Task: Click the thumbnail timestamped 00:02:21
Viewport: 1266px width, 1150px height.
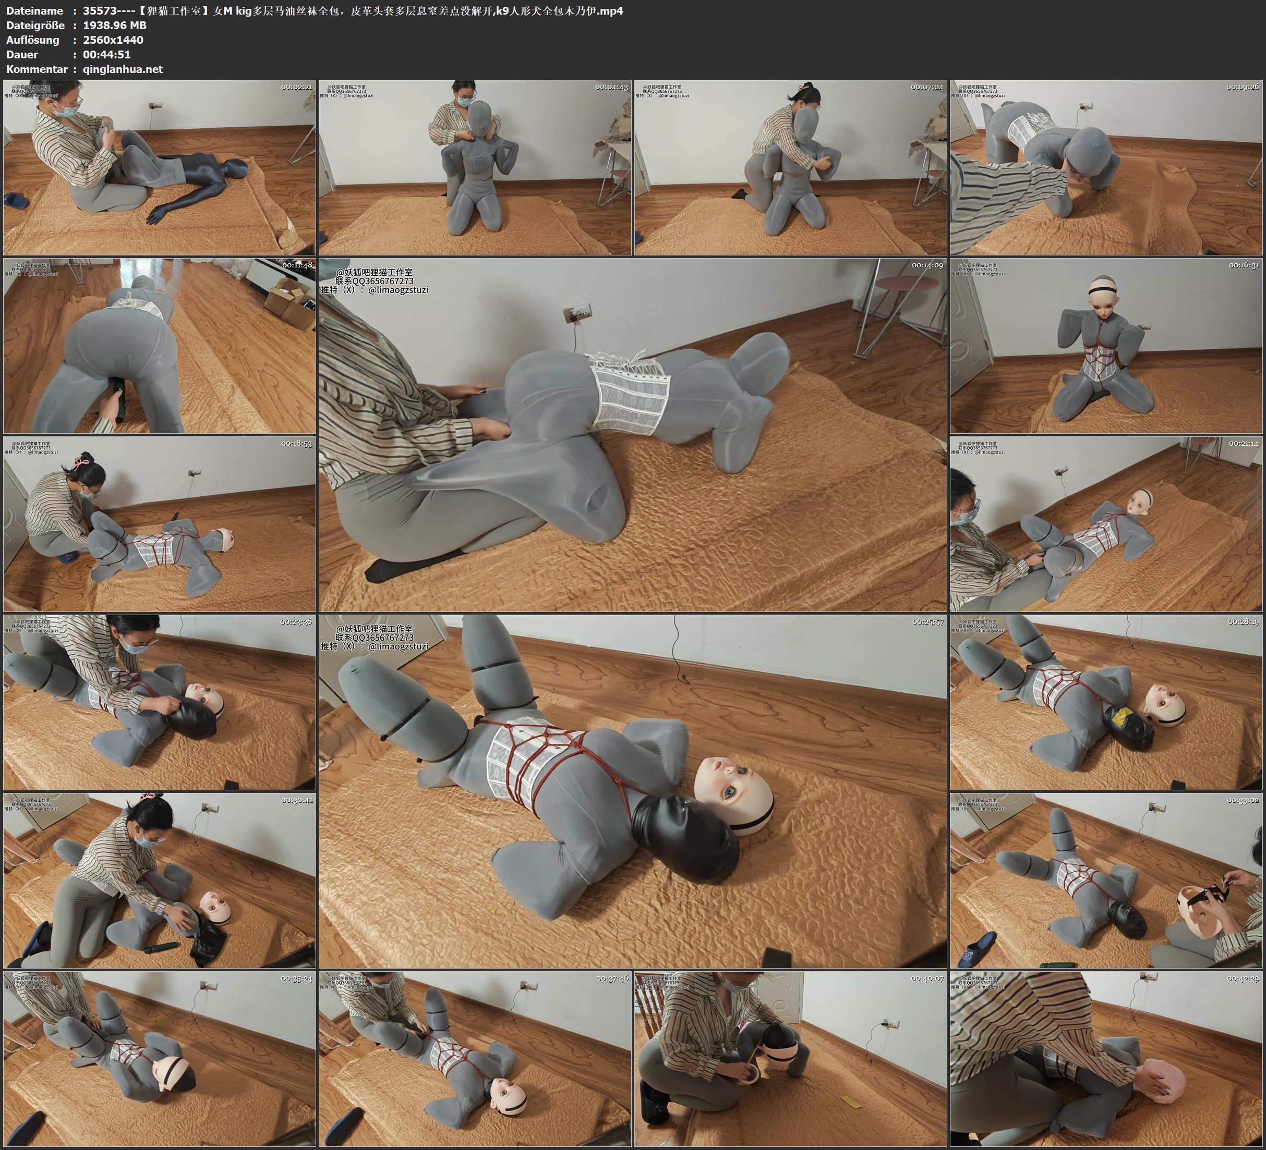Action: coord(160,168)
